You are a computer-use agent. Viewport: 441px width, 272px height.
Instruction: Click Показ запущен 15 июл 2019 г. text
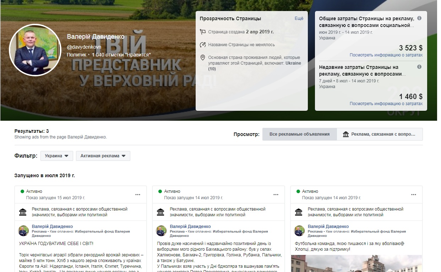55,198
